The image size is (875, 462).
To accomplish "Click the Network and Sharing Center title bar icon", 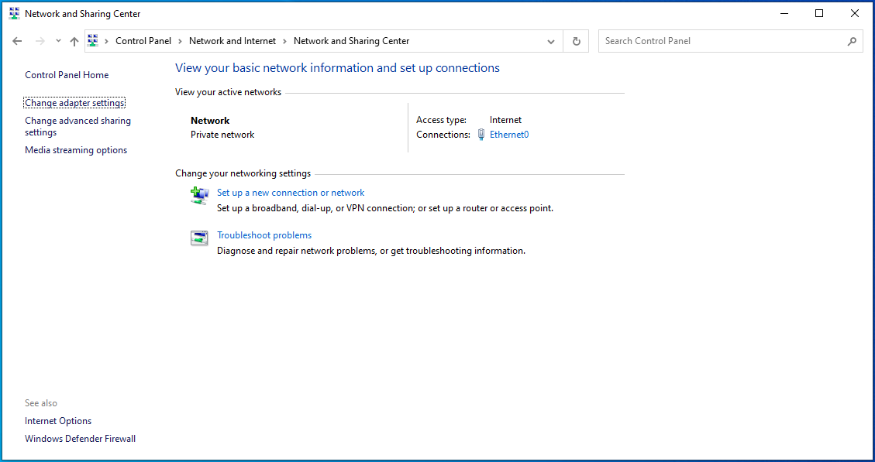I will tap(12, 13).
